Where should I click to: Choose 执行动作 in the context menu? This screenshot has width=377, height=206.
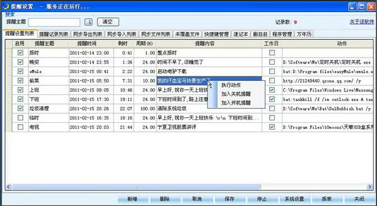237,85
